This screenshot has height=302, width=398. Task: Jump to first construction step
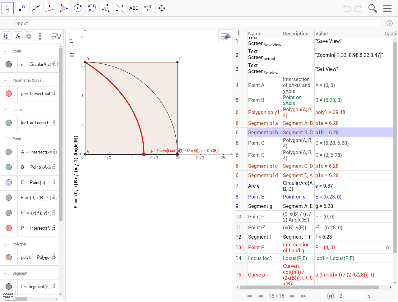[249, 296]
